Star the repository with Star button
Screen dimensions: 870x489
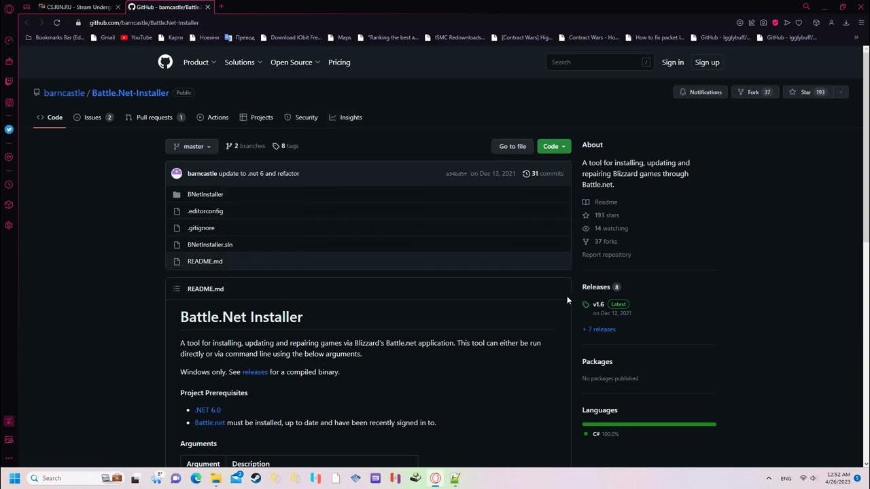(x=808, y=92)
